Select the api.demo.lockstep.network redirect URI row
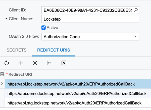This screenshot has height=110, width=151. point(77,93)
